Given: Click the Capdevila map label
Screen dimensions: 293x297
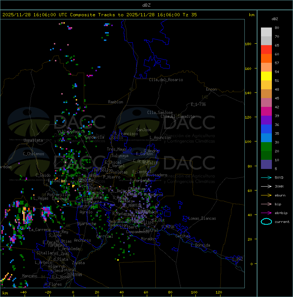Looking at the screenshot, I should (x=95, y=137).
